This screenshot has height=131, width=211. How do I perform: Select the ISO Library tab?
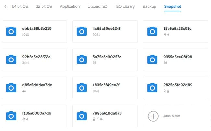pyautogui.click(x=125, y=6)
